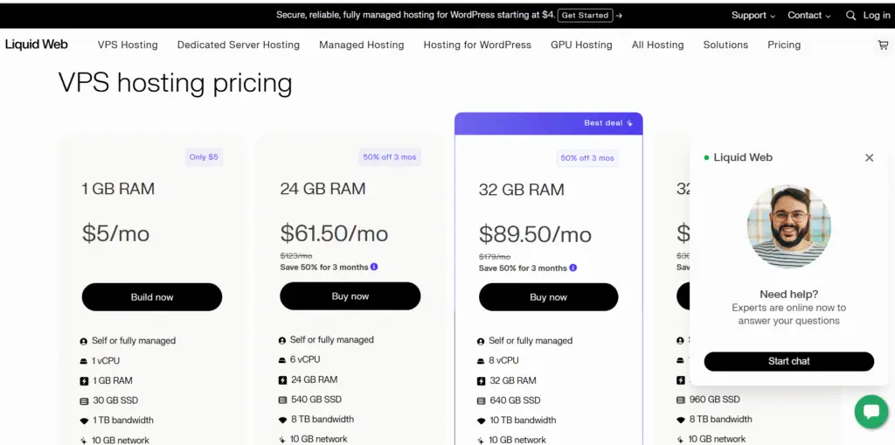Expand the Support dropdown

click(x=753, y=16)
